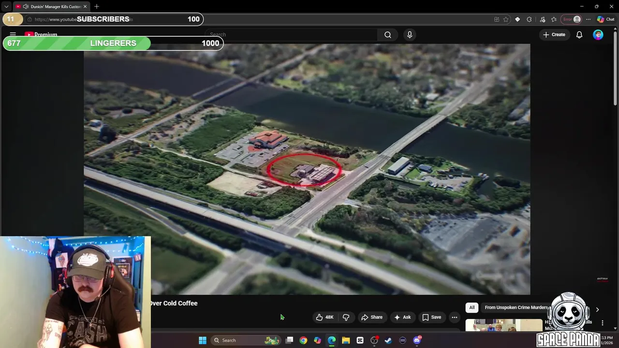This screenshot has width=619, height=348.
Task: Click the Ask button
Action: click(402, 317)
